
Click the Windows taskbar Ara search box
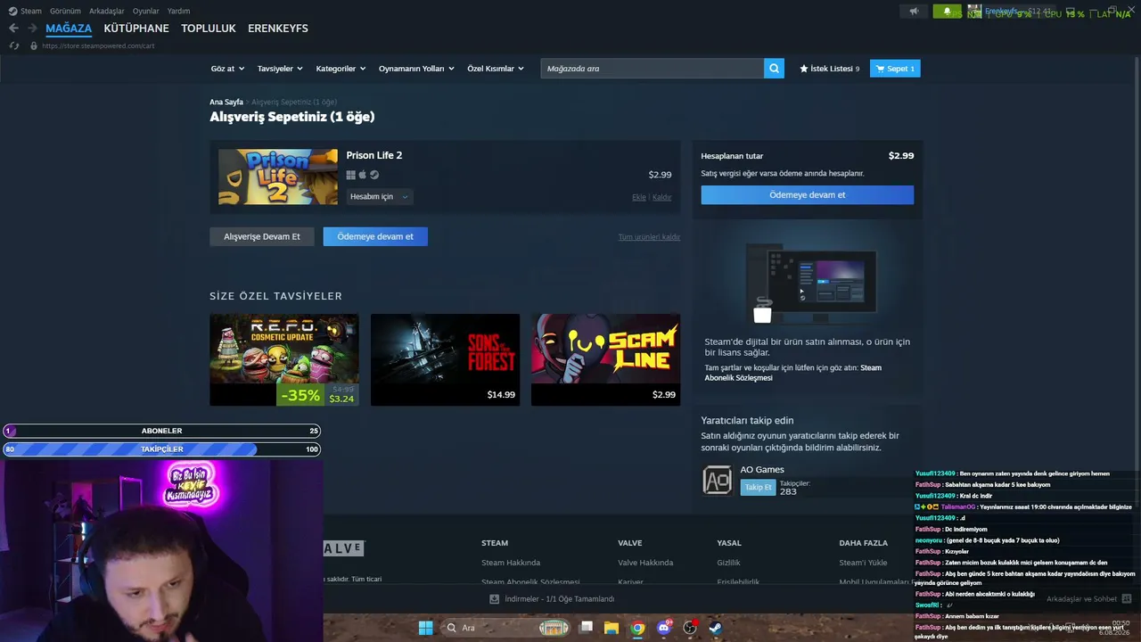506,628
